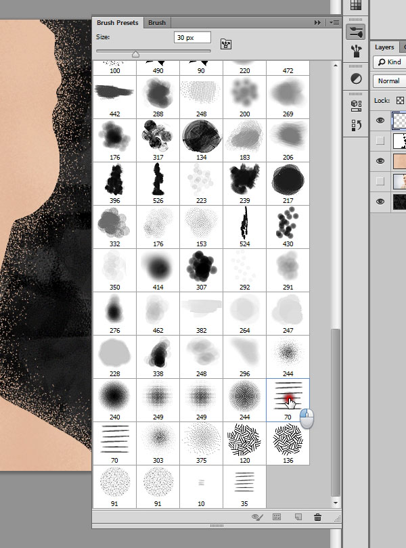Open the Brush Presets dock icon with brush cup
The height and width of the screenshot is (548, 406).
pos(355,51)
